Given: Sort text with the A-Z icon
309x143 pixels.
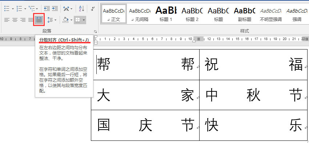Looking at the screenshot, I should point(81,8).
